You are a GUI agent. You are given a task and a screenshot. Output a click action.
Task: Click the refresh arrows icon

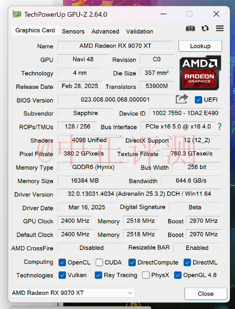coord(205,28)
